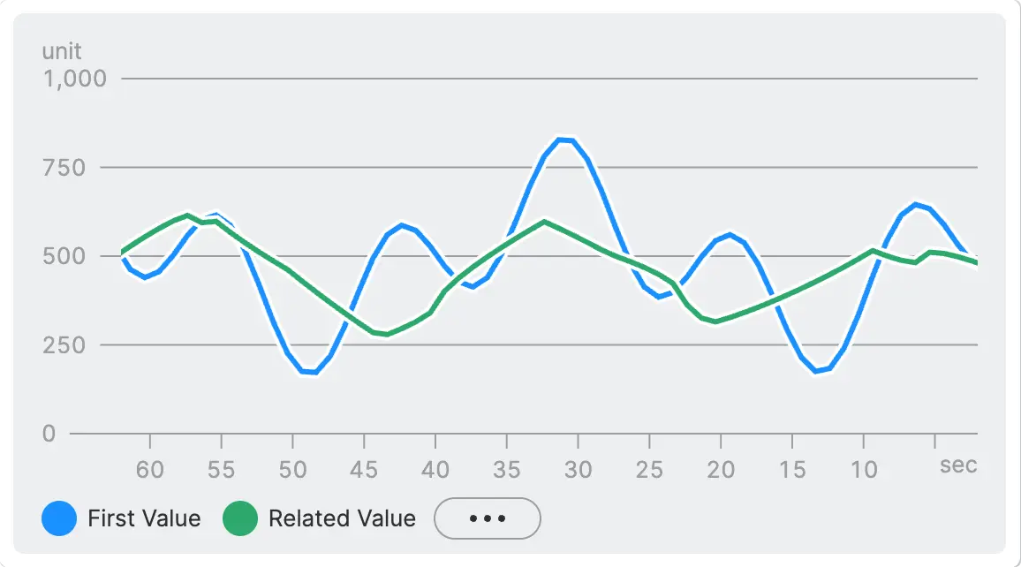Image resolution: width=1021 pixels, height=567 pixels.
Task: Toggle the First Value series label
Action: pyautogui.click(x=144, y=518)
